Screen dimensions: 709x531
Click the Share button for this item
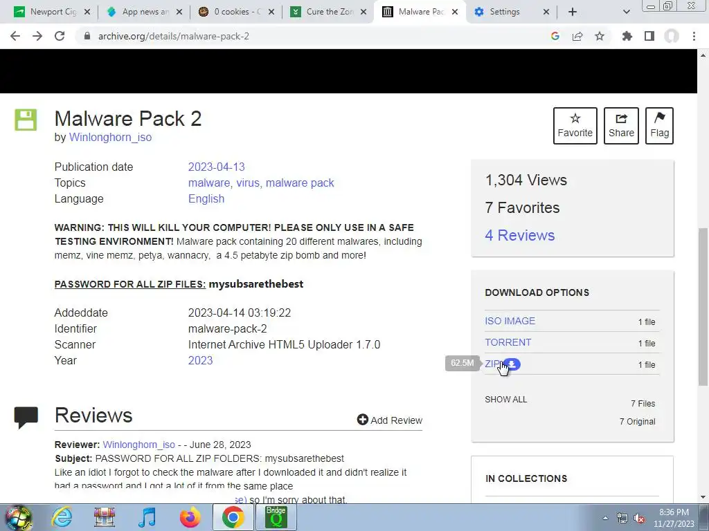tap(621, 126)
